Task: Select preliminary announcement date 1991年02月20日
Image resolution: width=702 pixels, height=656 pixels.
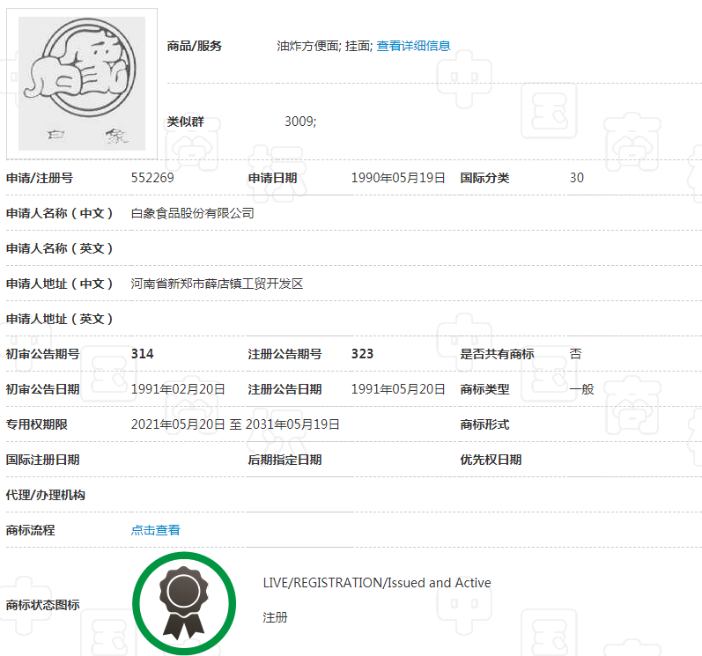Action: 178,389
